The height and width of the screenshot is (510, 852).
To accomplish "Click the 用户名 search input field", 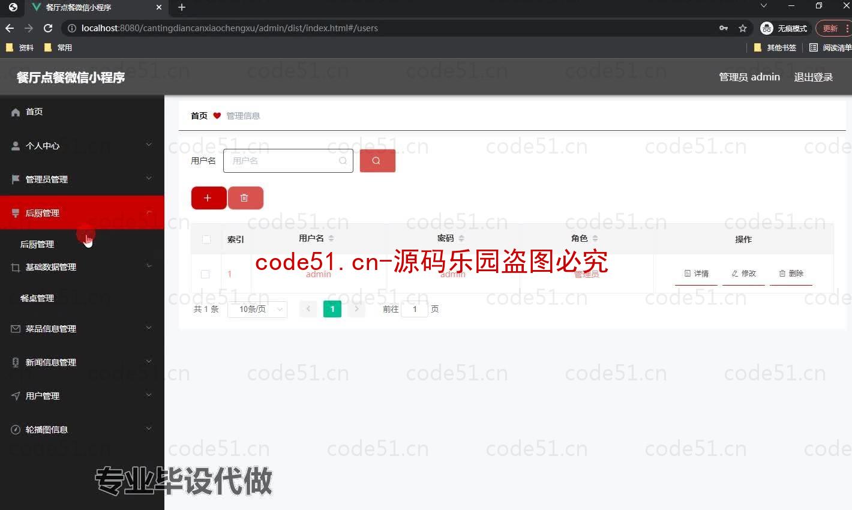I will 288,161.
